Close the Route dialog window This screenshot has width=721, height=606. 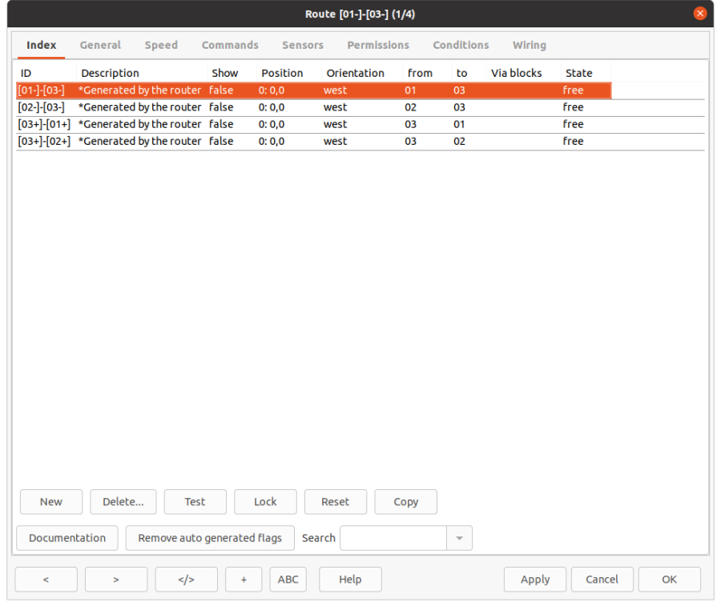[700, 14]
